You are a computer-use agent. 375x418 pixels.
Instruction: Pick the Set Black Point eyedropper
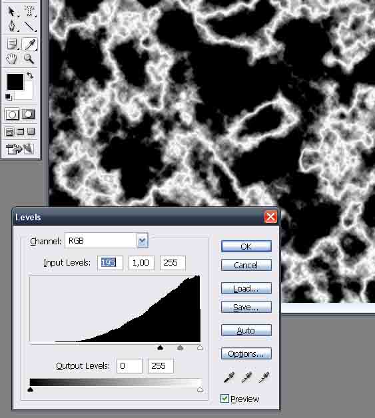point(229,377)
